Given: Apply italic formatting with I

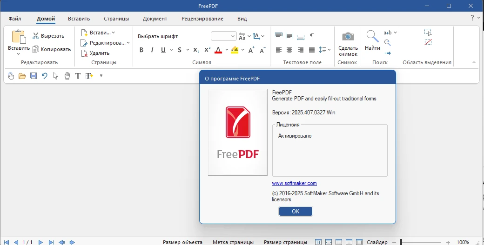Looking at the screenshot, I should [152, 50].
